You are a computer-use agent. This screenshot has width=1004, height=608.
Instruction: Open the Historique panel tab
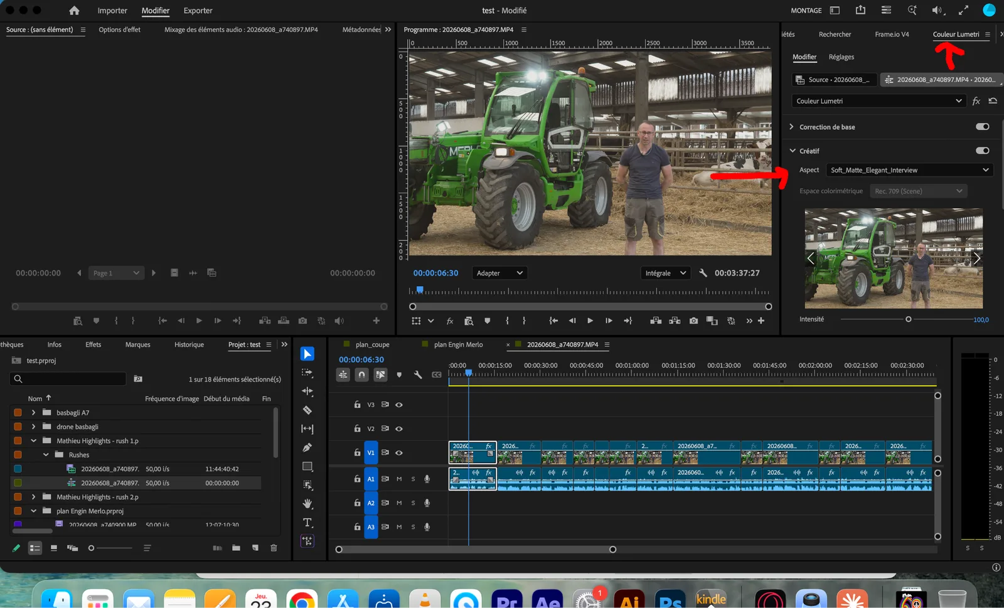coord(189,344)
